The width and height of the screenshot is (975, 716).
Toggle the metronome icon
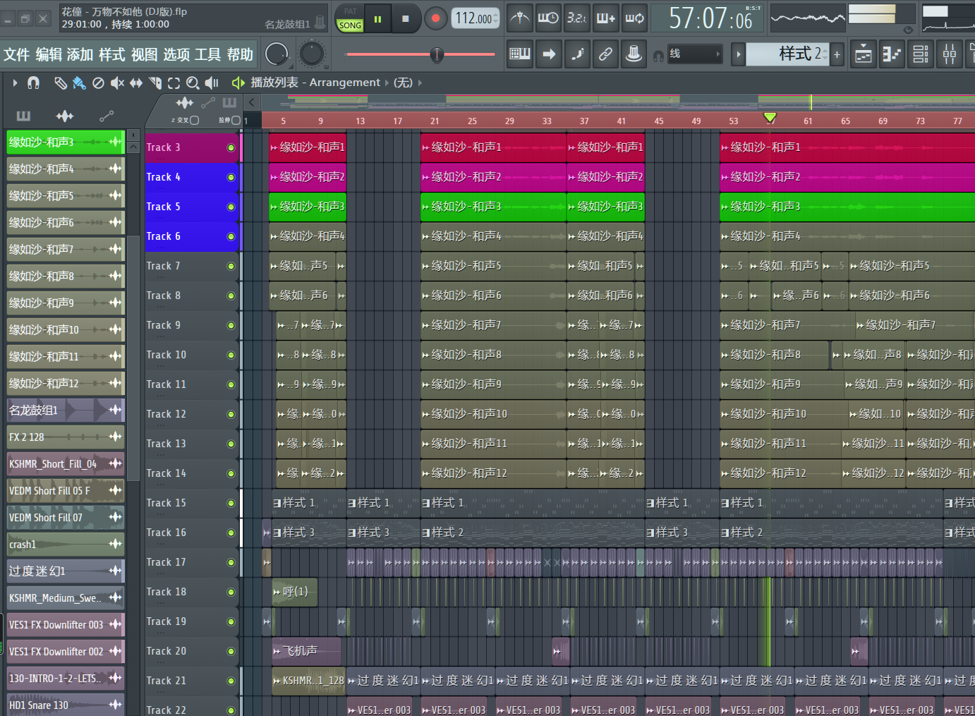pos(520,18)
